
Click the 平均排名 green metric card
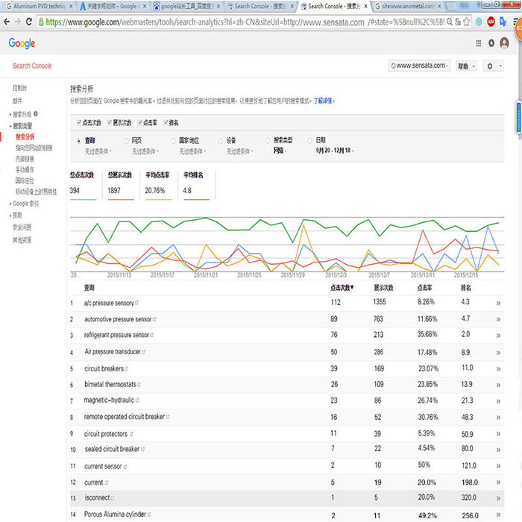196,185
